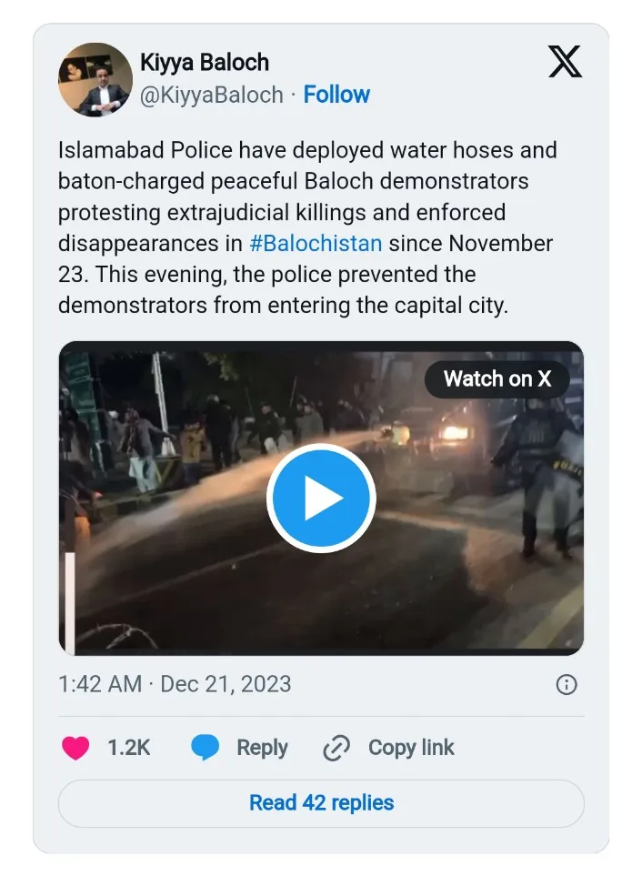Open the tweet info circle icon
Viewport: 642px width, 876px height.
click(x=566, y=685)
